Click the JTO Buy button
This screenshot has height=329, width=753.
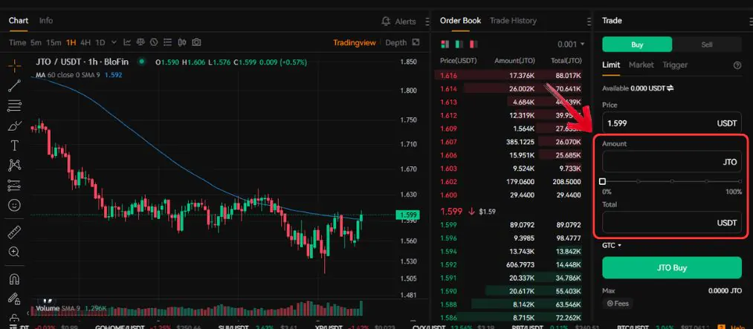pos(672,267)
